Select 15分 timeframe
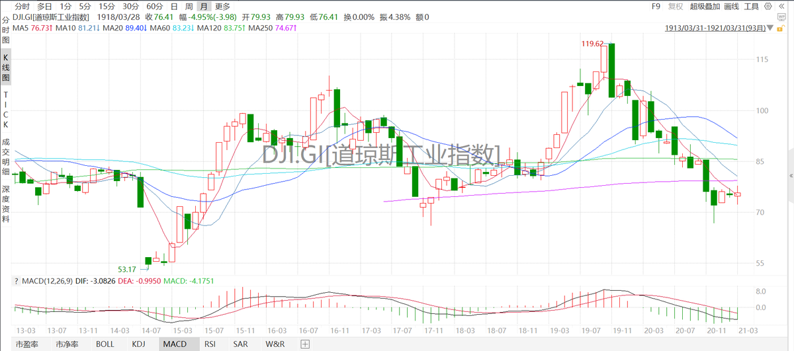The image size is (794, 351). coord(107,7)
